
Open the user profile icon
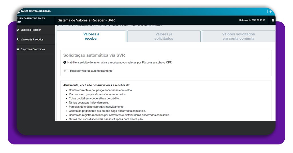(x=273, y=20)
